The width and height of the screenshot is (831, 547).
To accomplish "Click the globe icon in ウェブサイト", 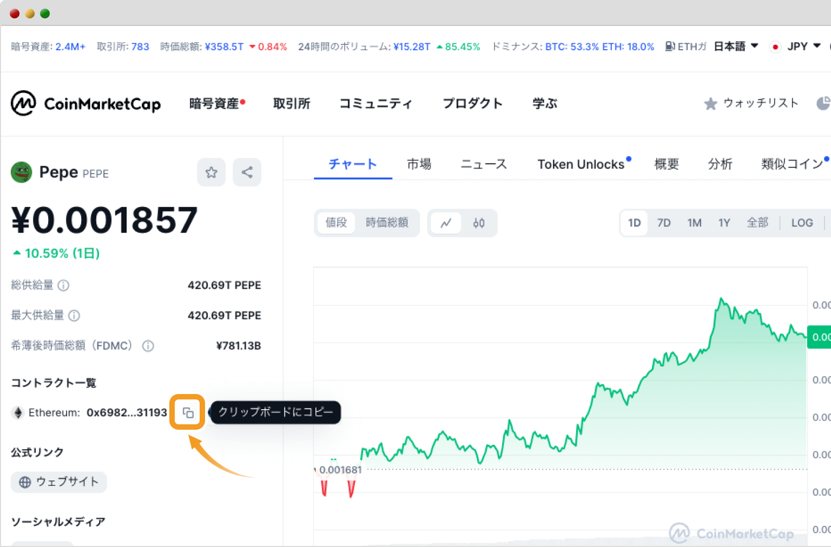I will click(x=25, y=482).
